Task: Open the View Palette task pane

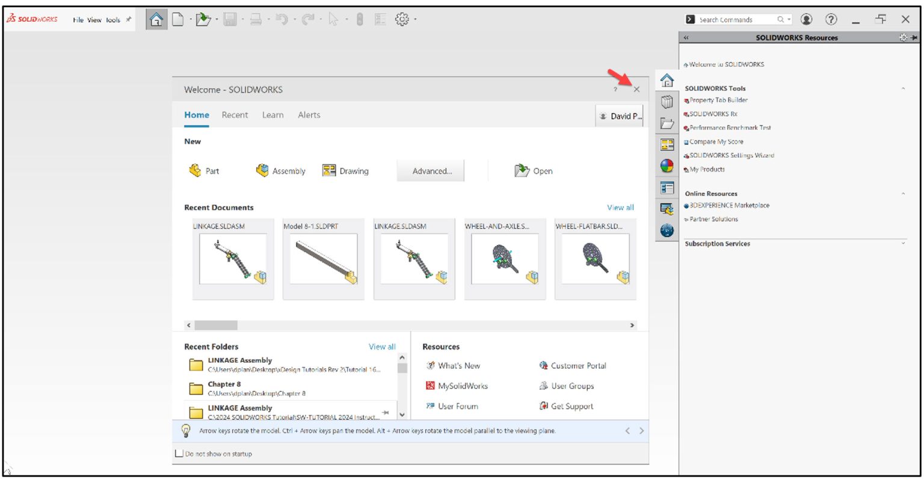Action: pos(667,144)
